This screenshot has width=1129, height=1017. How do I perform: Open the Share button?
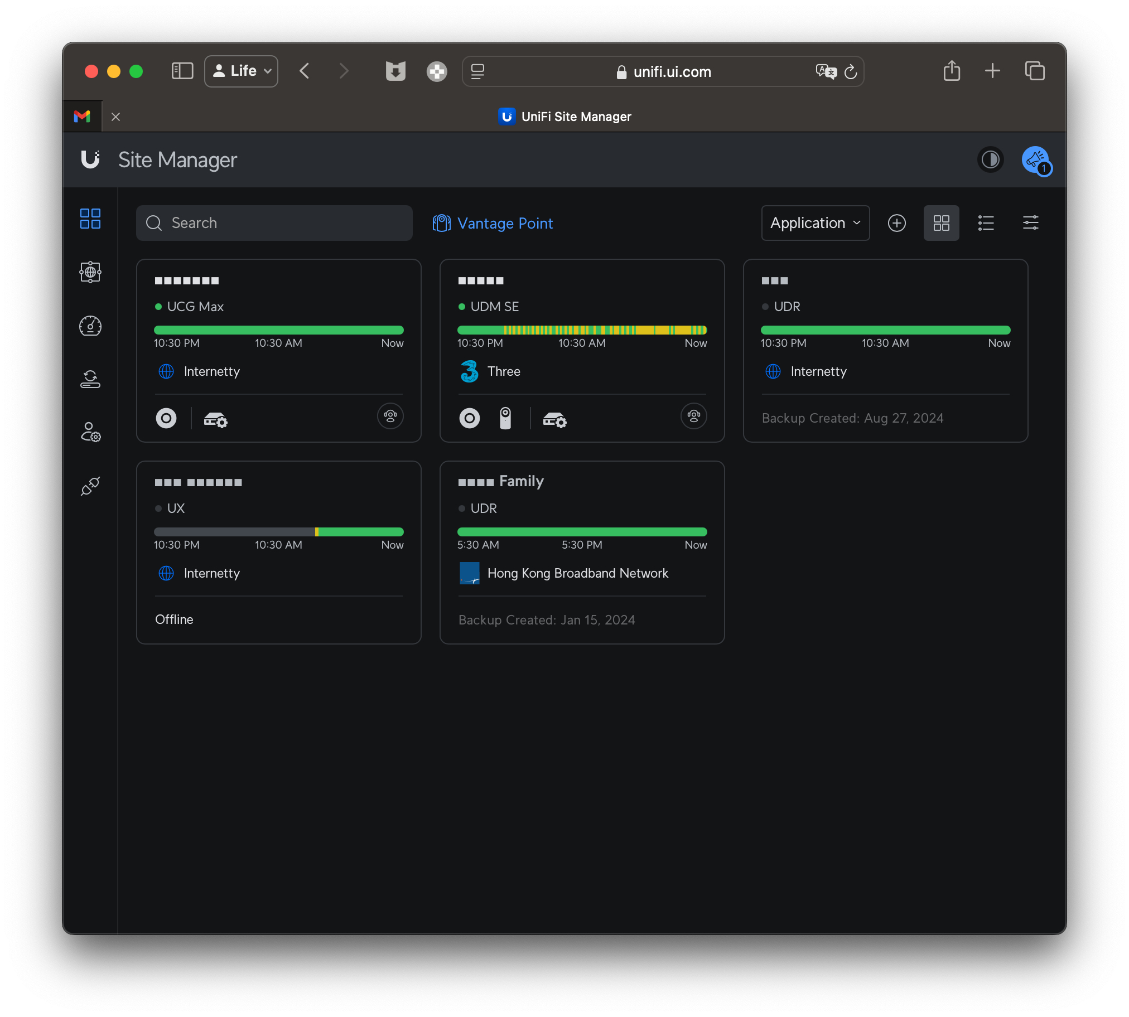(951, 71)
